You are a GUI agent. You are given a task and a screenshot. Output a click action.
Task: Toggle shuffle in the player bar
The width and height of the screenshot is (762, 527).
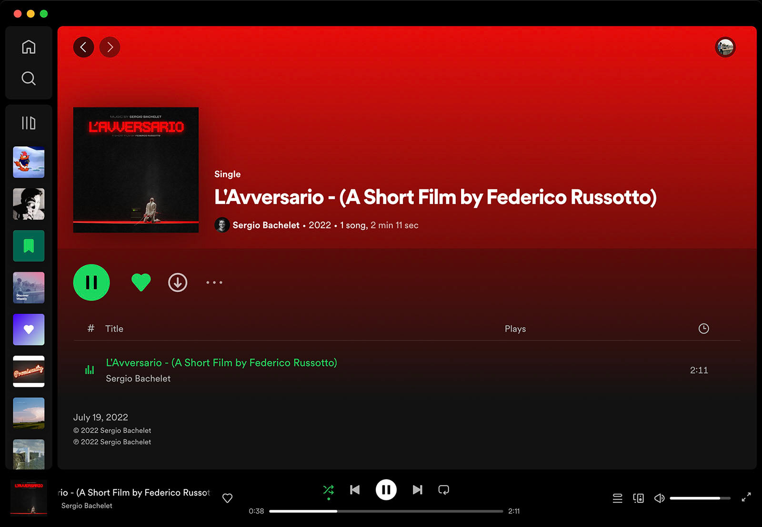[329, 490]
